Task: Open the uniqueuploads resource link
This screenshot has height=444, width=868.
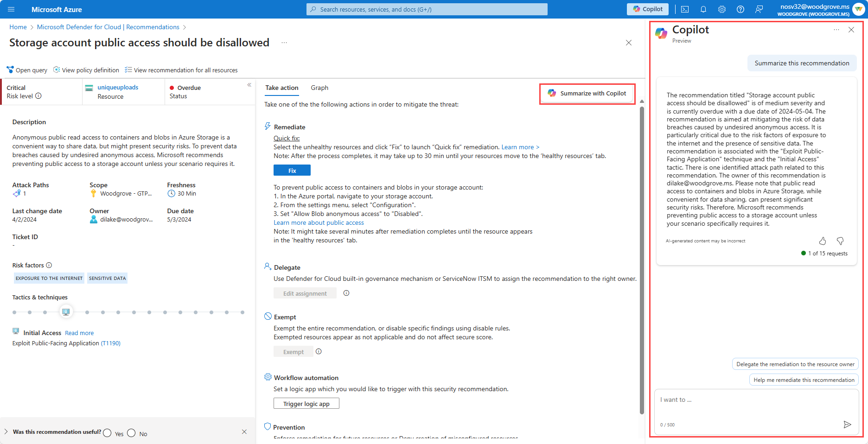Action: click(118, 88)
